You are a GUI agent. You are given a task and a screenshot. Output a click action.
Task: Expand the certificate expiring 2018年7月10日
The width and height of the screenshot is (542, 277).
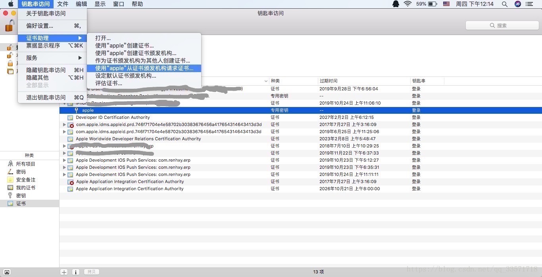point(64,146)
